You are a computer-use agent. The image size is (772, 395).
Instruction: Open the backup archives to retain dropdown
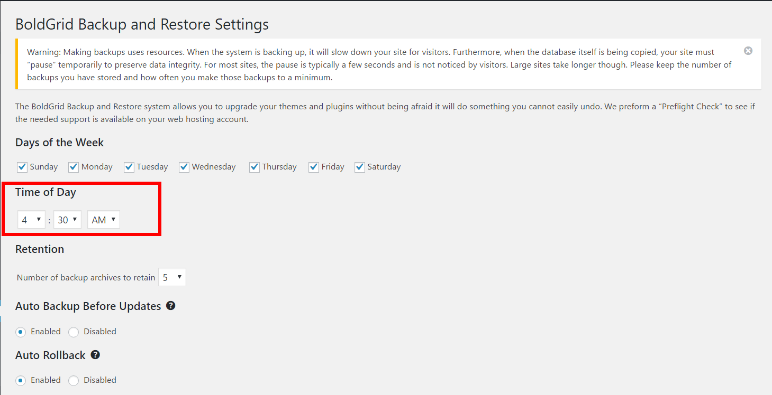tap(172, 277)
